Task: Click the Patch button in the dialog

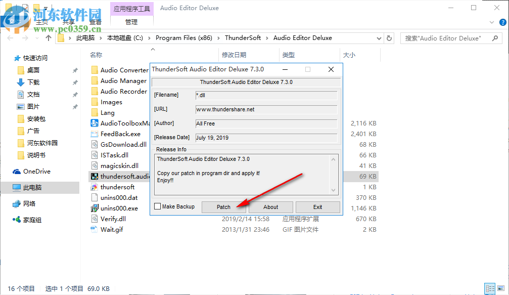Action: (223, 206)
